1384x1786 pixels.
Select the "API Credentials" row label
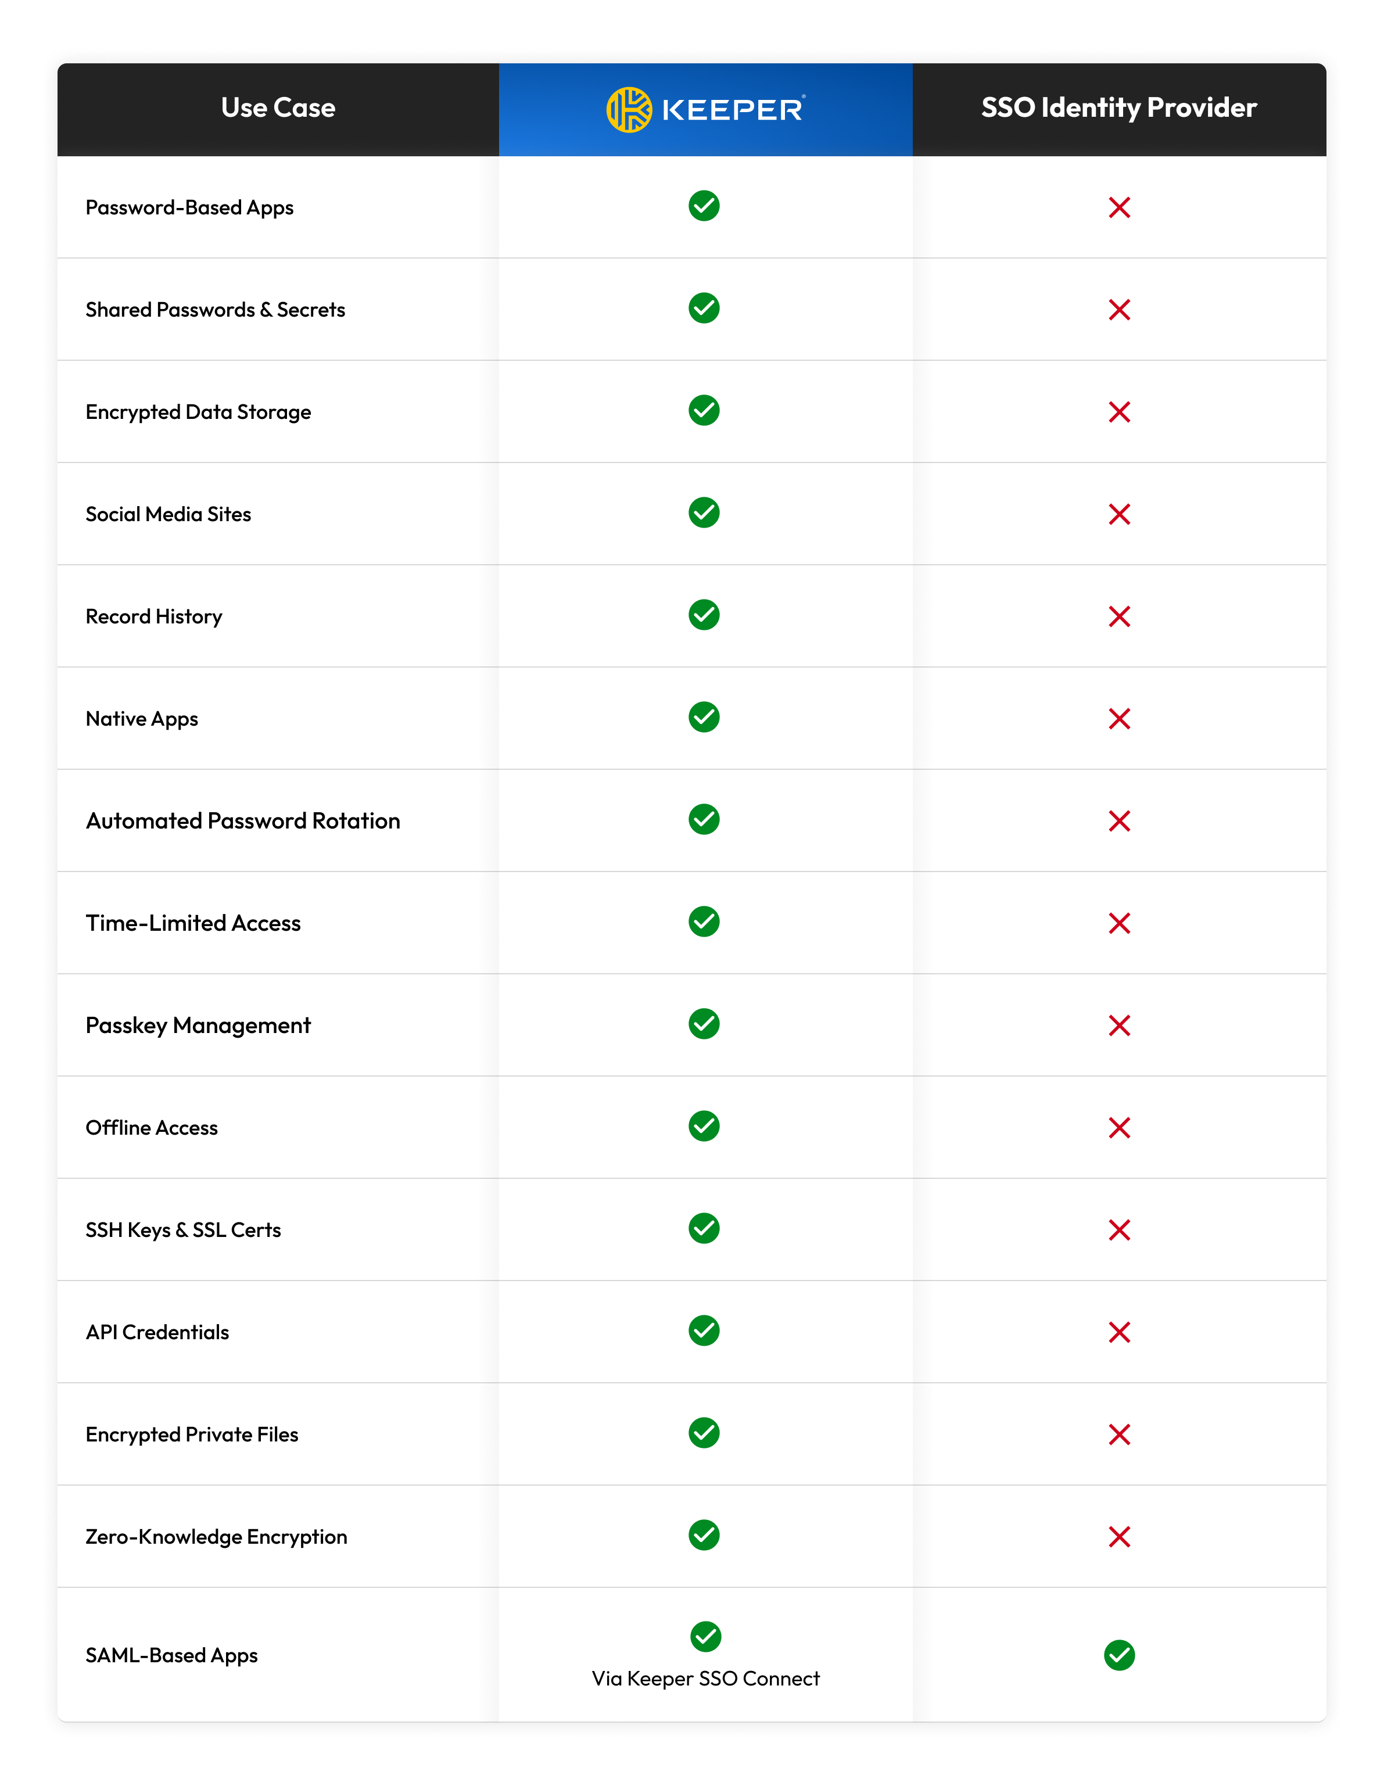click(x=157, y=1332)
